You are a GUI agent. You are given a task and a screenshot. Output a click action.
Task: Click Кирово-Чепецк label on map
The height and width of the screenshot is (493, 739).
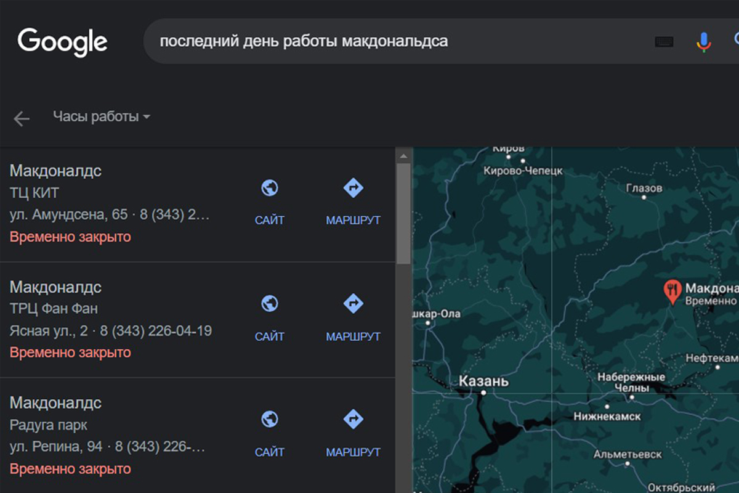(x=523, y=171)
